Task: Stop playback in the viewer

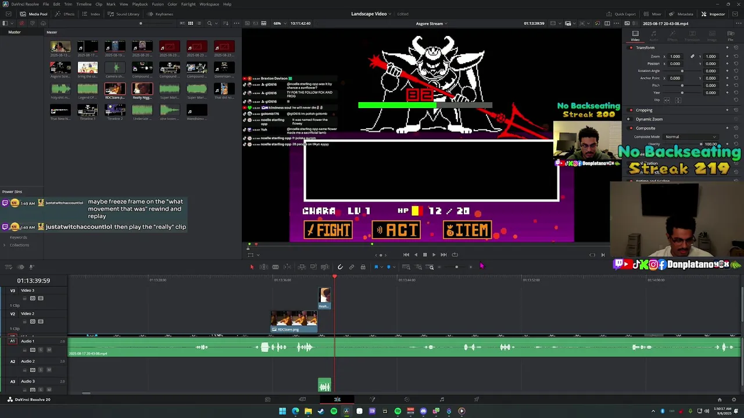Action: click(424, 255)
